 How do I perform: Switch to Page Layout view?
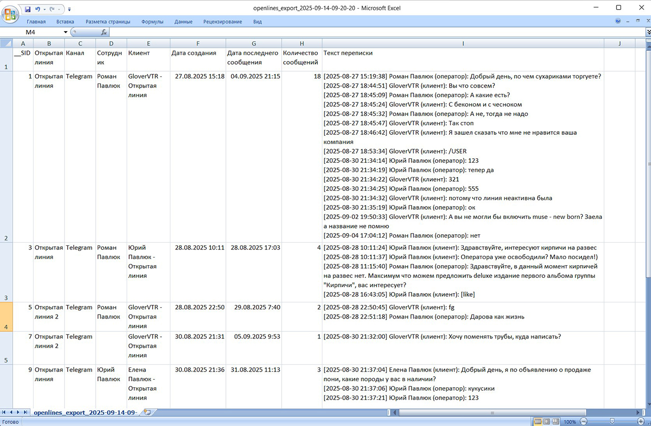click(x=547, y=422)
